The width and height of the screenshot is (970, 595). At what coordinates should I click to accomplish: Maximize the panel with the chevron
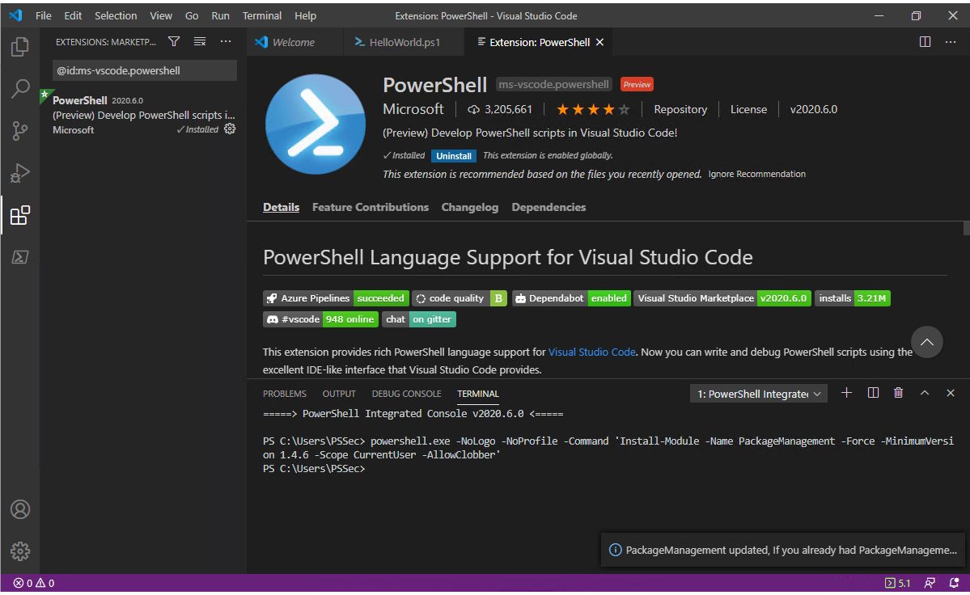924,392
